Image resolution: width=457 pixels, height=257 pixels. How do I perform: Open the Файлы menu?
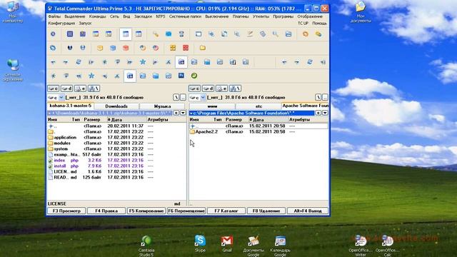click(54, 16)
